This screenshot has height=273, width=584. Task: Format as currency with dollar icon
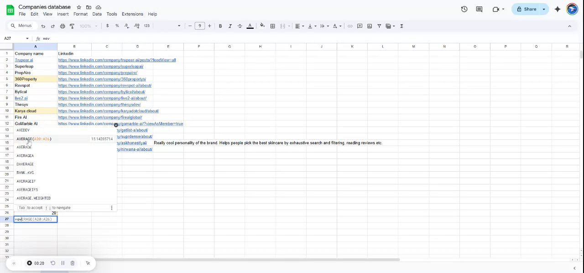pyautogui.click(x=108, y=26)
